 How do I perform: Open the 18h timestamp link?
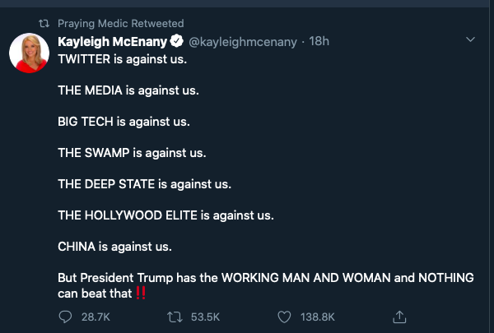pyautogui.click(x=319, y=41)
